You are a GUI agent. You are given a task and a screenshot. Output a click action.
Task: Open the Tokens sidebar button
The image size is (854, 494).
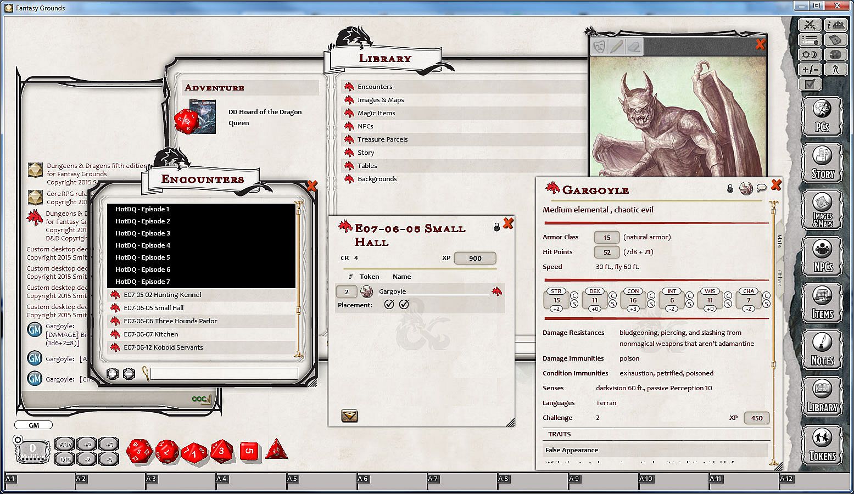tap(822, 445)
